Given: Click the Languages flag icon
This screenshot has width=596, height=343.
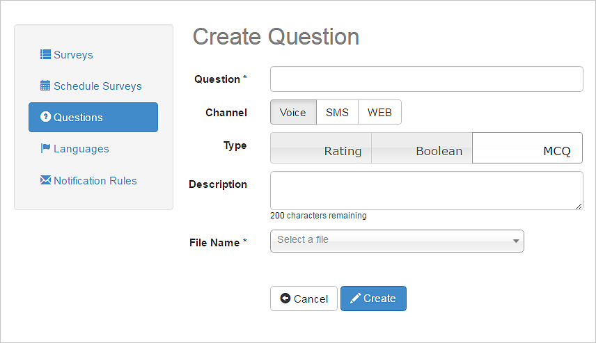Looking at the screenshot, I should pos(45,148).
